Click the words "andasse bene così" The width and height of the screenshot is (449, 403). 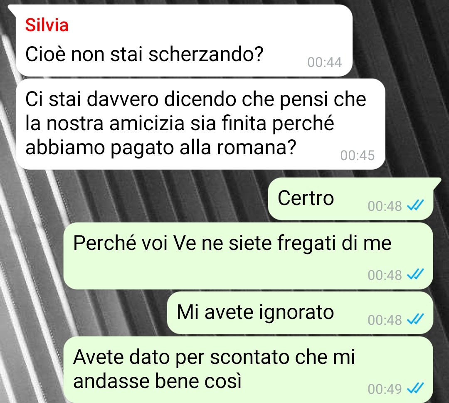158,381
